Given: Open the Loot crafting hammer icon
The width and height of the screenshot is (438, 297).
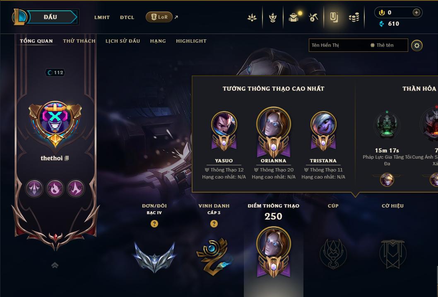Looking at the screenshot, I should [x=313, y=17].
